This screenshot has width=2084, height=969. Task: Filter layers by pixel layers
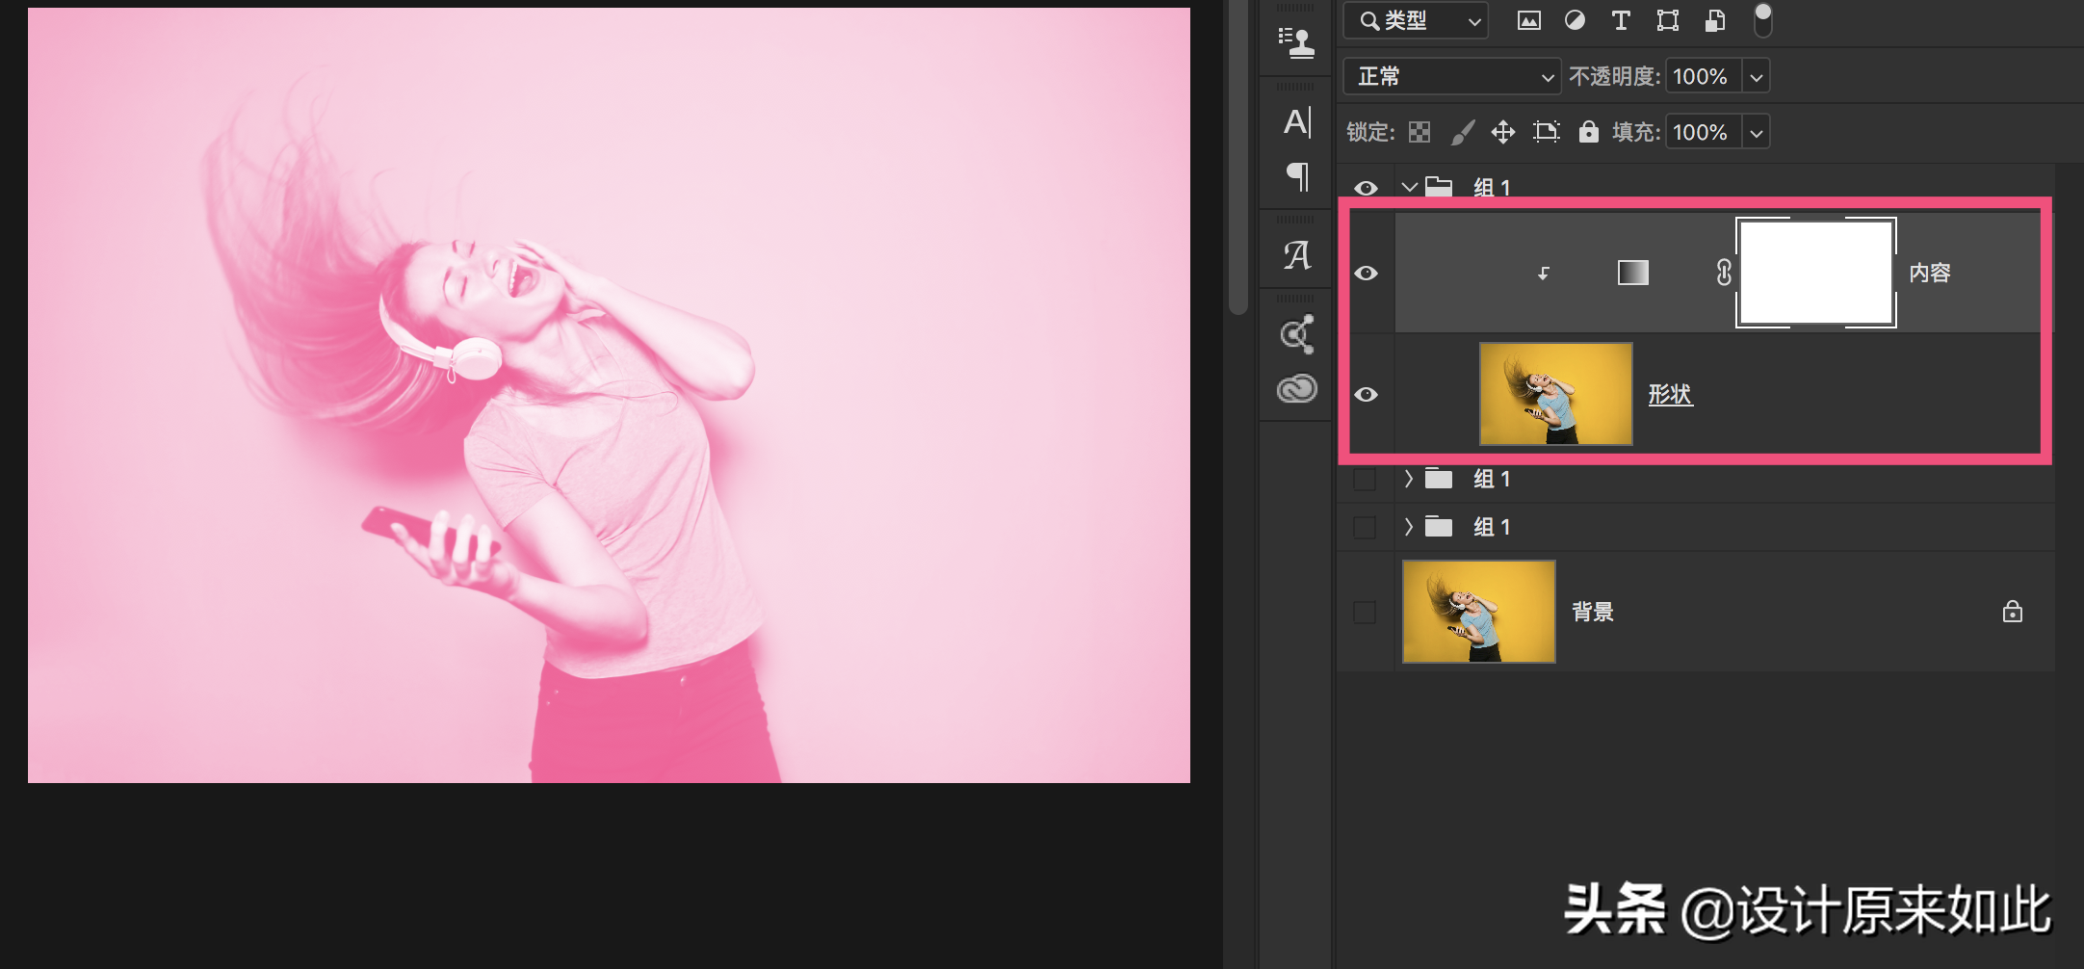click(1528, 20)
